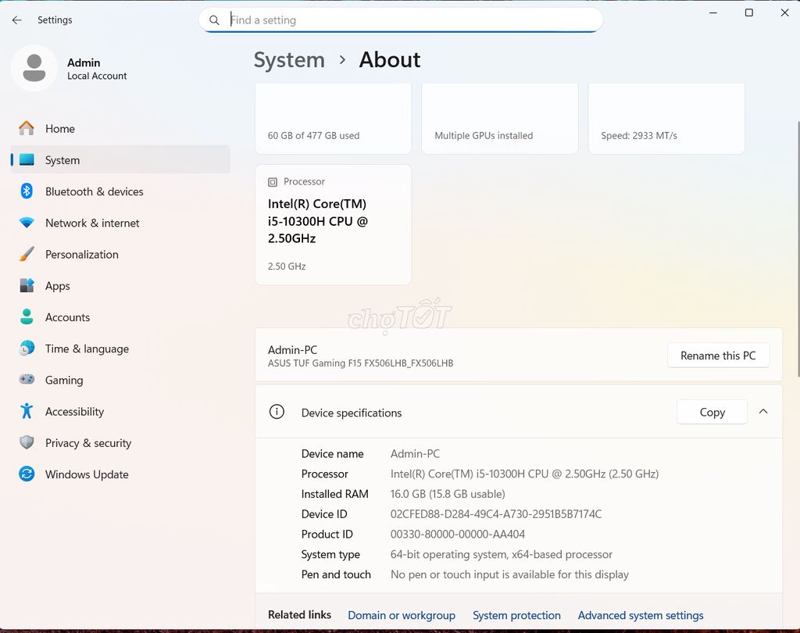Select the Personalization brush icon
Image resolution: width=800 pixels, height=633 pixels.
point(26,254)
